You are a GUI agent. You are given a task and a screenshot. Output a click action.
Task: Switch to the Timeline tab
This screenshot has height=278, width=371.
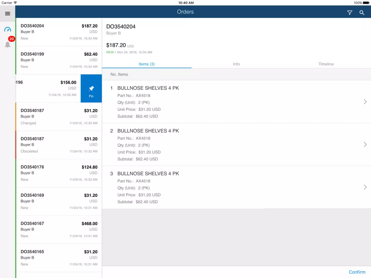[x=326, y=64]
